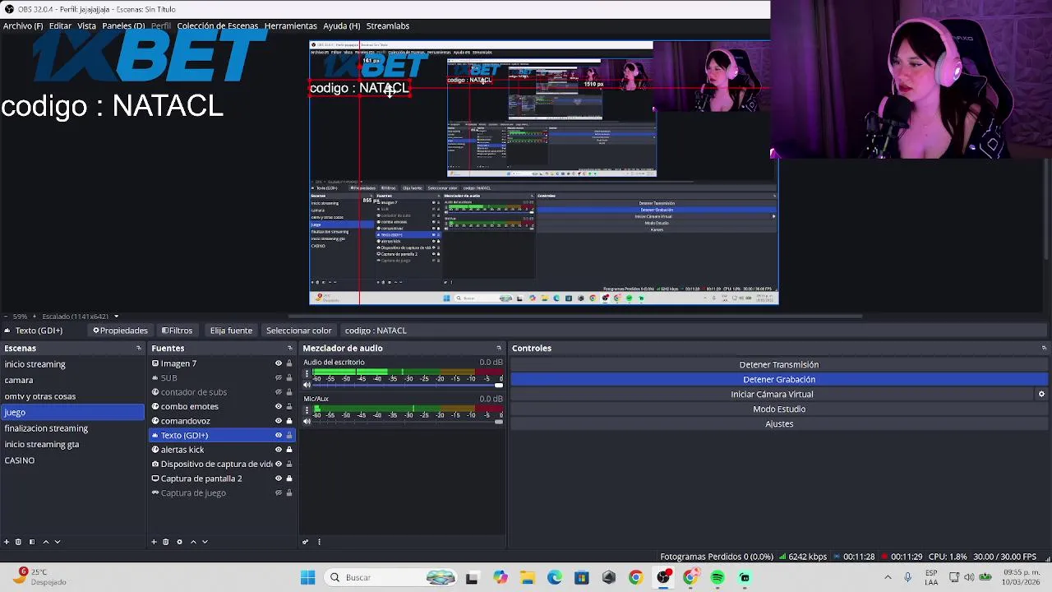Open mixer options three-dot menu at bottom

click(x=319, y=542)
